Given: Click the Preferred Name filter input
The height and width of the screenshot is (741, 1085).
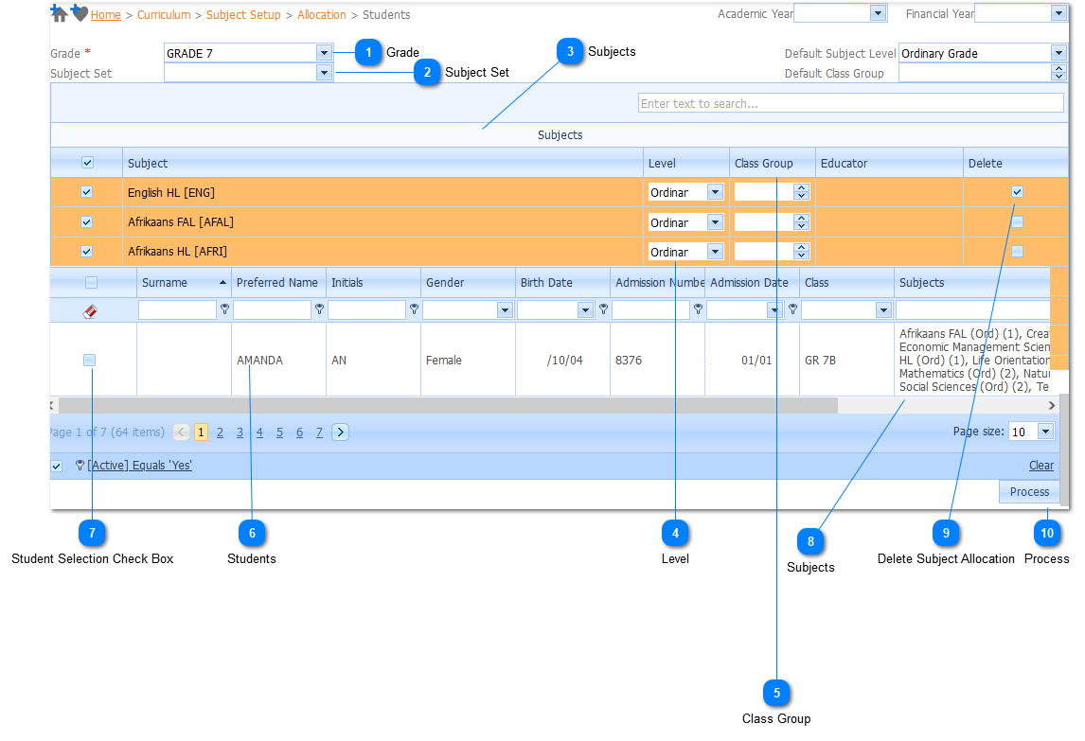Looking at the screenshot, I should [x=272, y=310].
